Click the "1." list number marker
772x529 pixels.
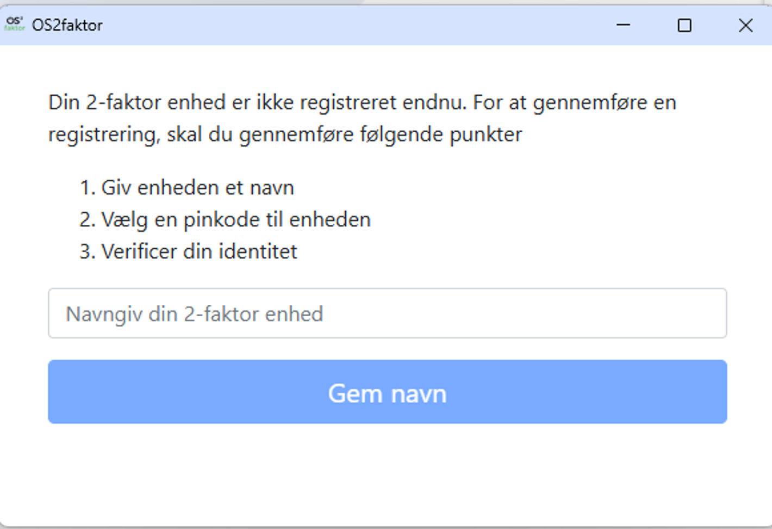click(x=87, y=188)
